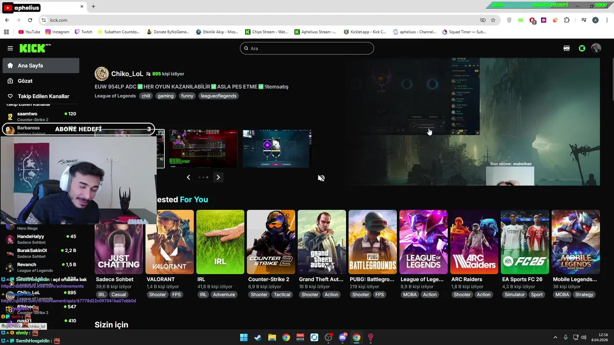Open Subathon Countdown bookmark
The width and height of the screenshot is (614, 345).
[x=118, y=32]
